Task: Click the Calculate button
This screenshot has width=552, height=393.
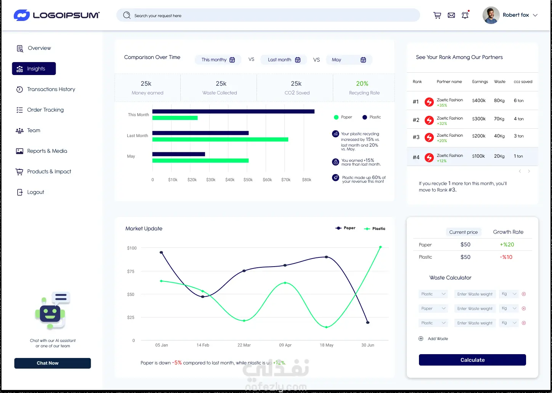Action: pyautogui.click(x=472, y=360)
